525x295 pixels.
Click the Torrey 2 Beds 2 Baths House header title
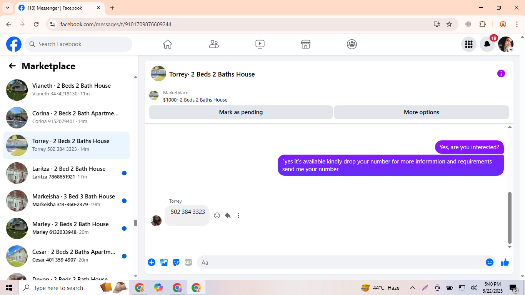[212, 74]
